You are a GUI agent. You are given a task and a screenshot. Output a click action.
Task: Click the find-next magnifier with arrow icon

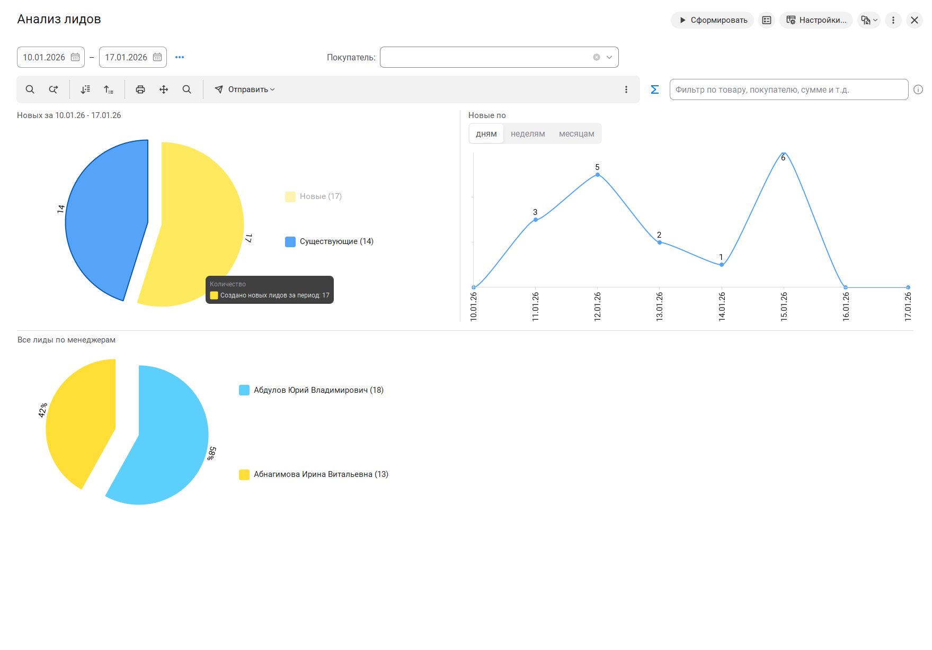54,89
